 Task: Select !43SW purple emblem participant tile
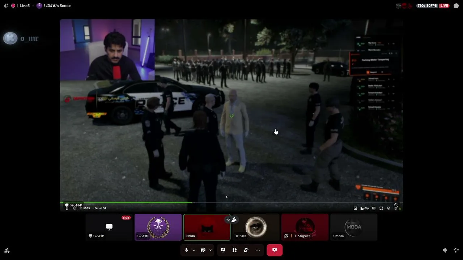158,227
